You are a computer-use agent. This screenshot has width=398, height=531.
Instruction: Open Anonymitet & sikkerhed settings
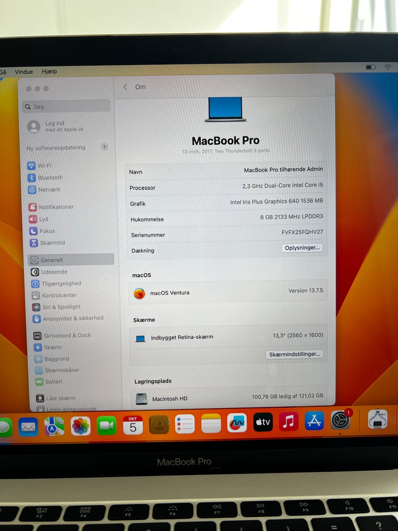pos(68,319)
